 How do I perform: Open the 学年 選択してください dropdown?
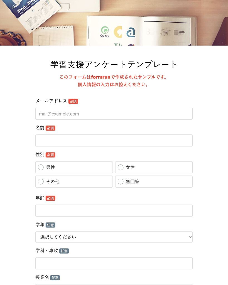point(114,237)
